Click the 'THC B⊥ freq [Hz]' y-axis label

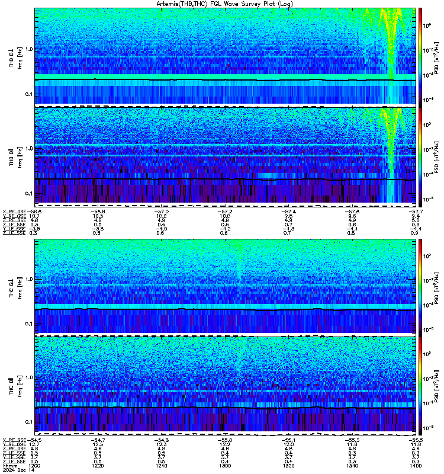[x=16, y=288]
